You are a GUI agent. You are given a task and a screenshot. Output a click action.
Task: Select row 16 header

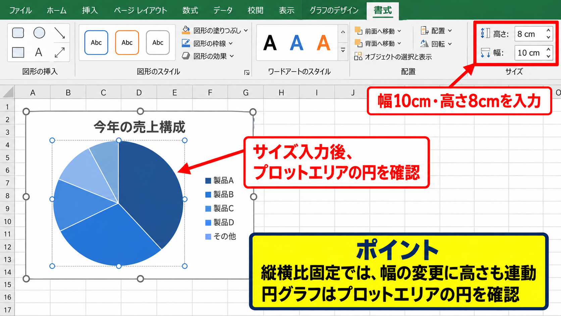tap(7, 297)
